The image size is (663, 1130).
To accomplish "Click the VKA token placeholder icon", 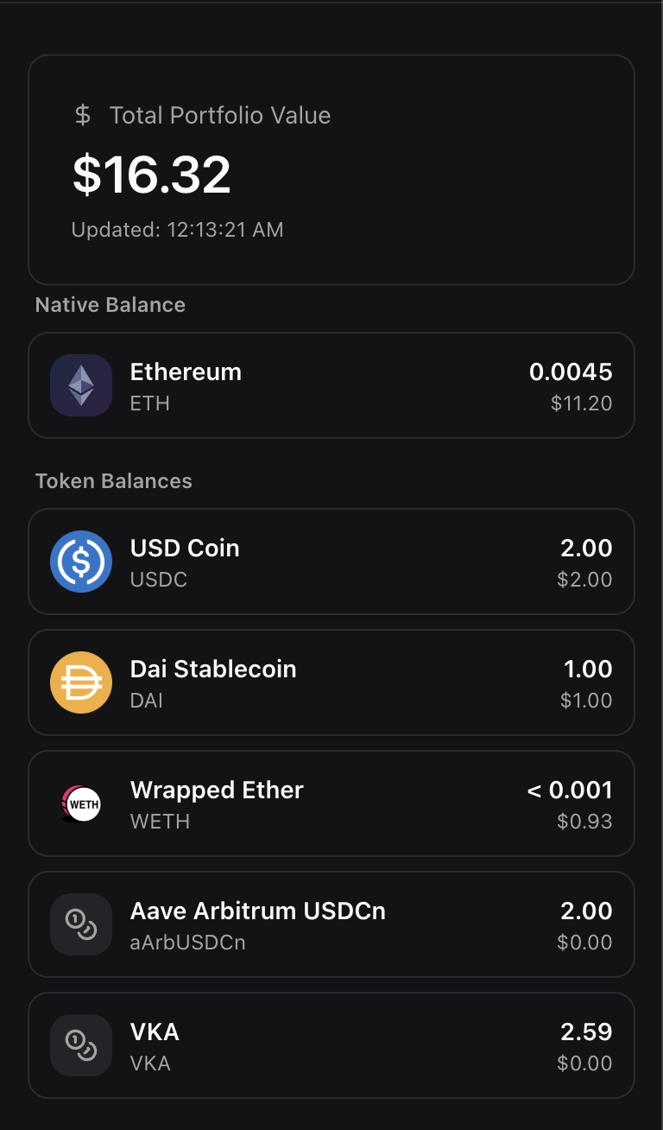I will 81,1045.
